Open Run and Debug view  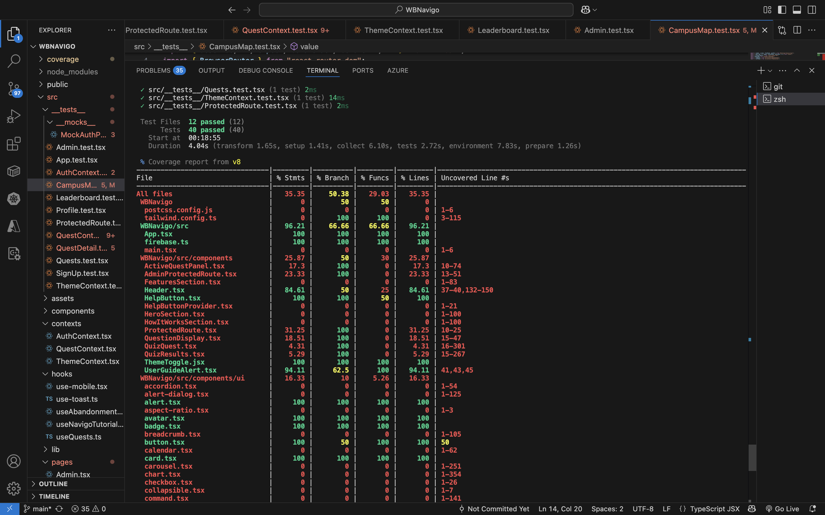click(x=14, y=116)
